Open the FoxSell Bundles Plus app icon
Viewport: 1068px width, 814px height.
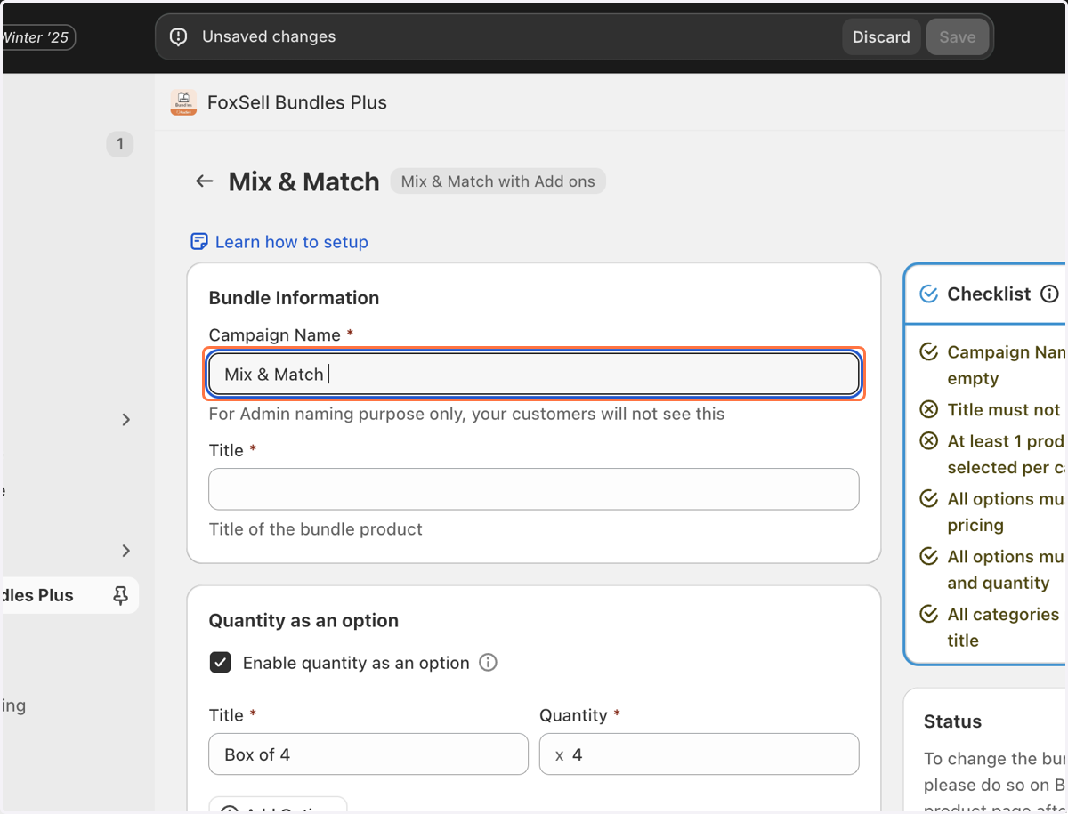[x=183, y=102]
